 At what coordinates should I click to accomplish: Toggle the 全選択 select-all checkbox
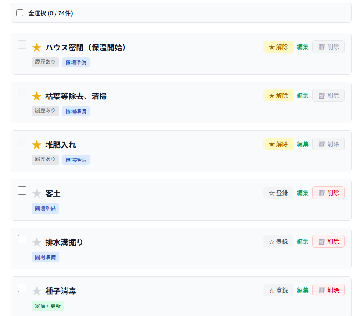pos(20,13)
